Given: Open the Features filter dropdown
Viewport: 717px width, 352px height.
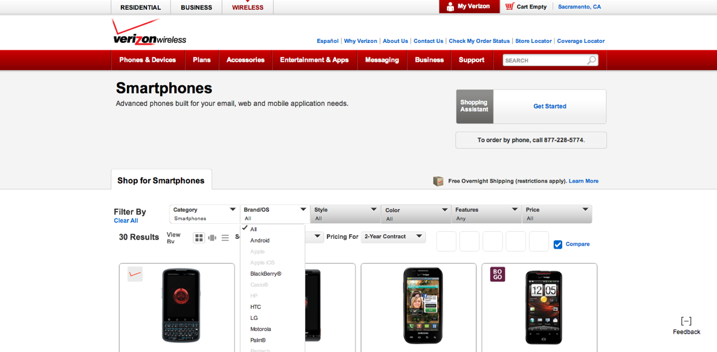Looking at the screenshot, I should [x=486, y=213].
